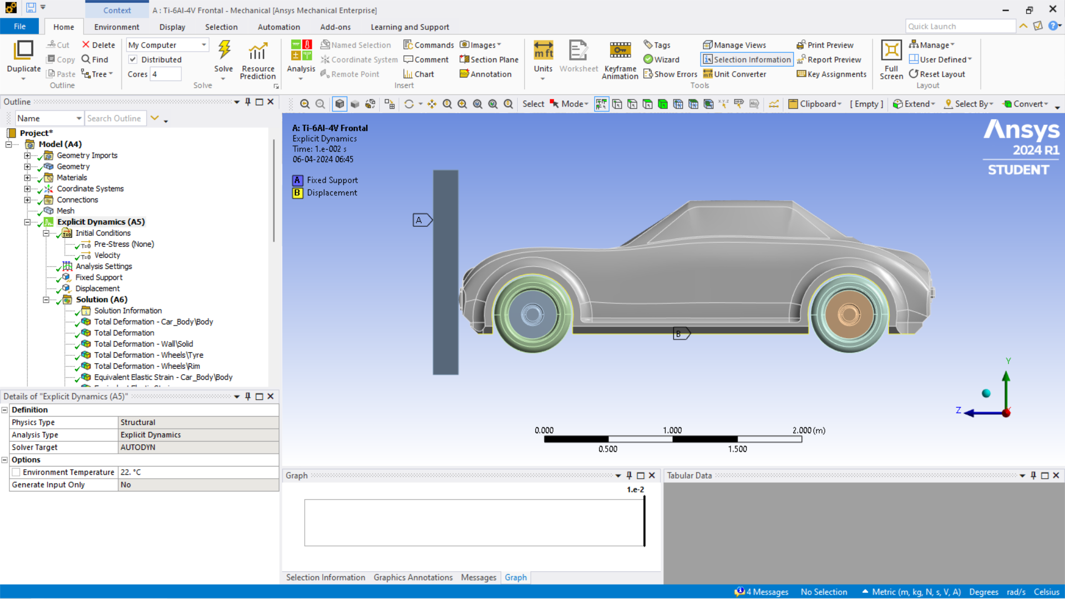Click the Units ruler icon

pos(543,50)
